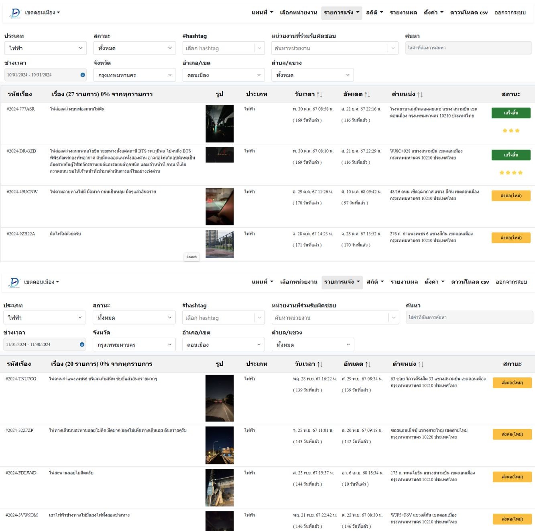Screen dimensions: 535x531
Task: Click เลือกหน่วยงาน in the November view header
Action: click(299, 282)
